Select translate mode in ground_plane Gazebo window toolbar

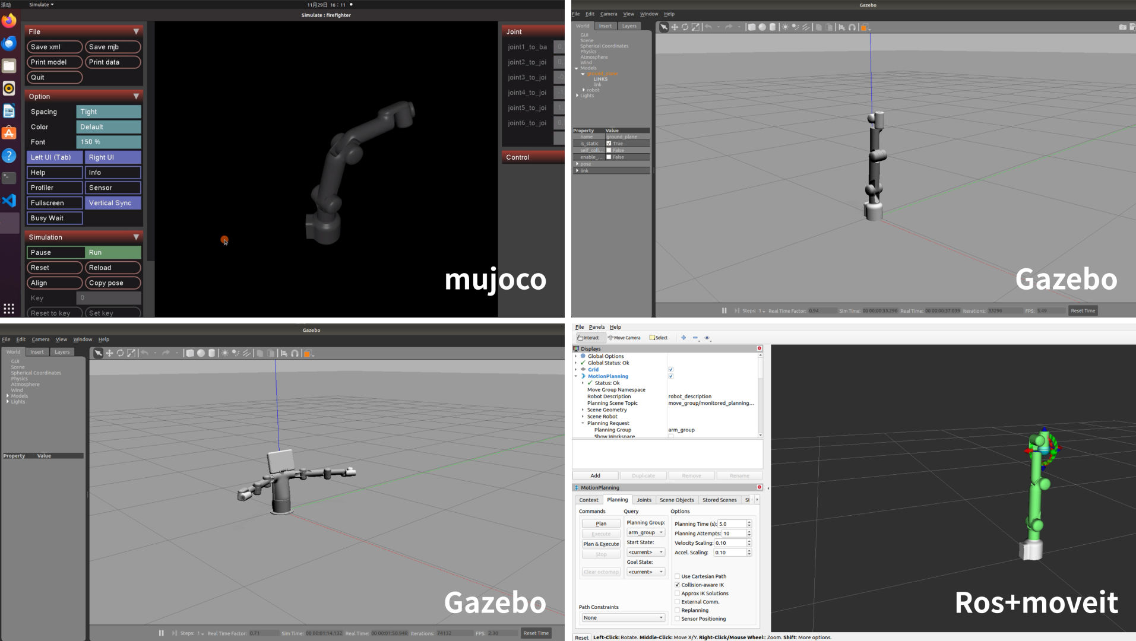[x=675, y=27]
